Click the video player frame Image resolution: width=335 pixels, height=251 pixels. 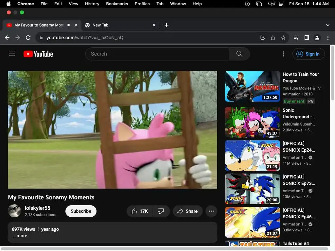tap(113, 130)
